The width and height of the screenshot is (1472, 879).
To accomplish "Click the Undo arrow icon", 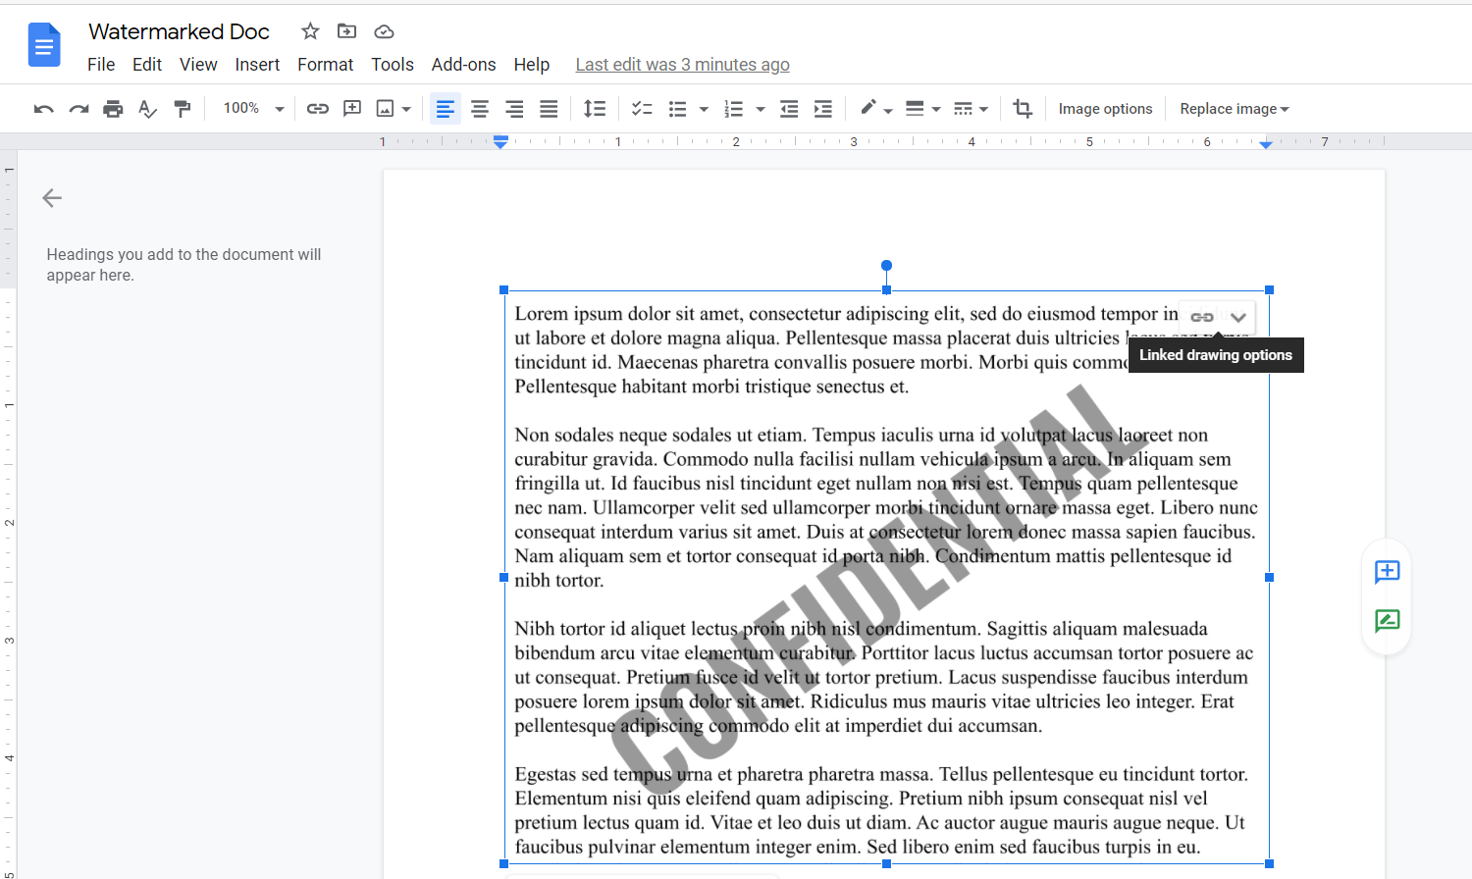I will tap(43, 109).
